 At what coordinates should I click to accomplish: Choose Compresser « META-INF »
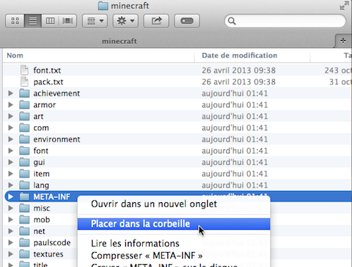coord(174,255)
